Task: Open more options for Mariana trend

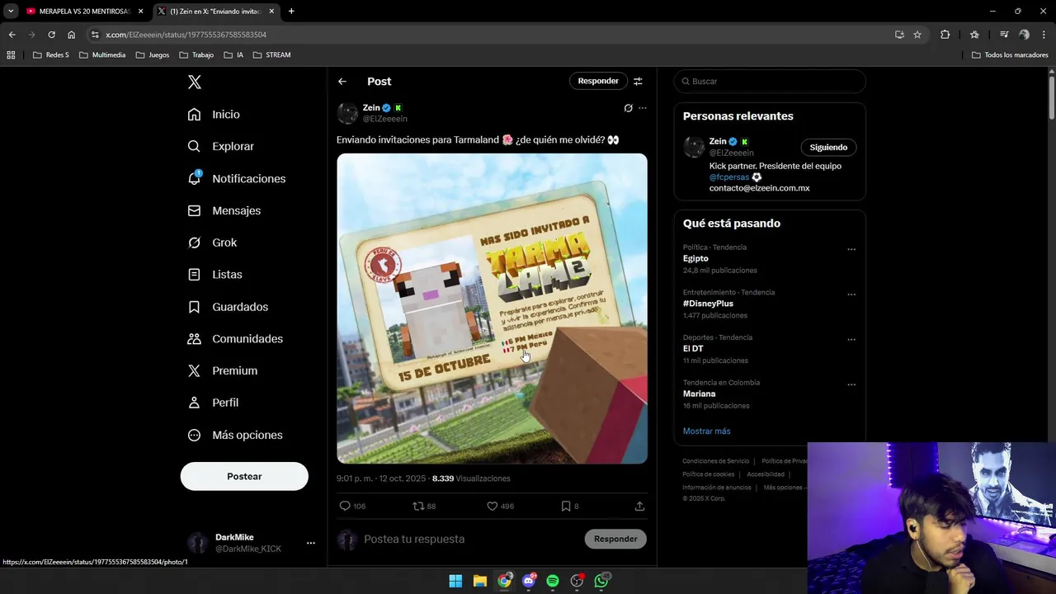Action: coord(851,385)
